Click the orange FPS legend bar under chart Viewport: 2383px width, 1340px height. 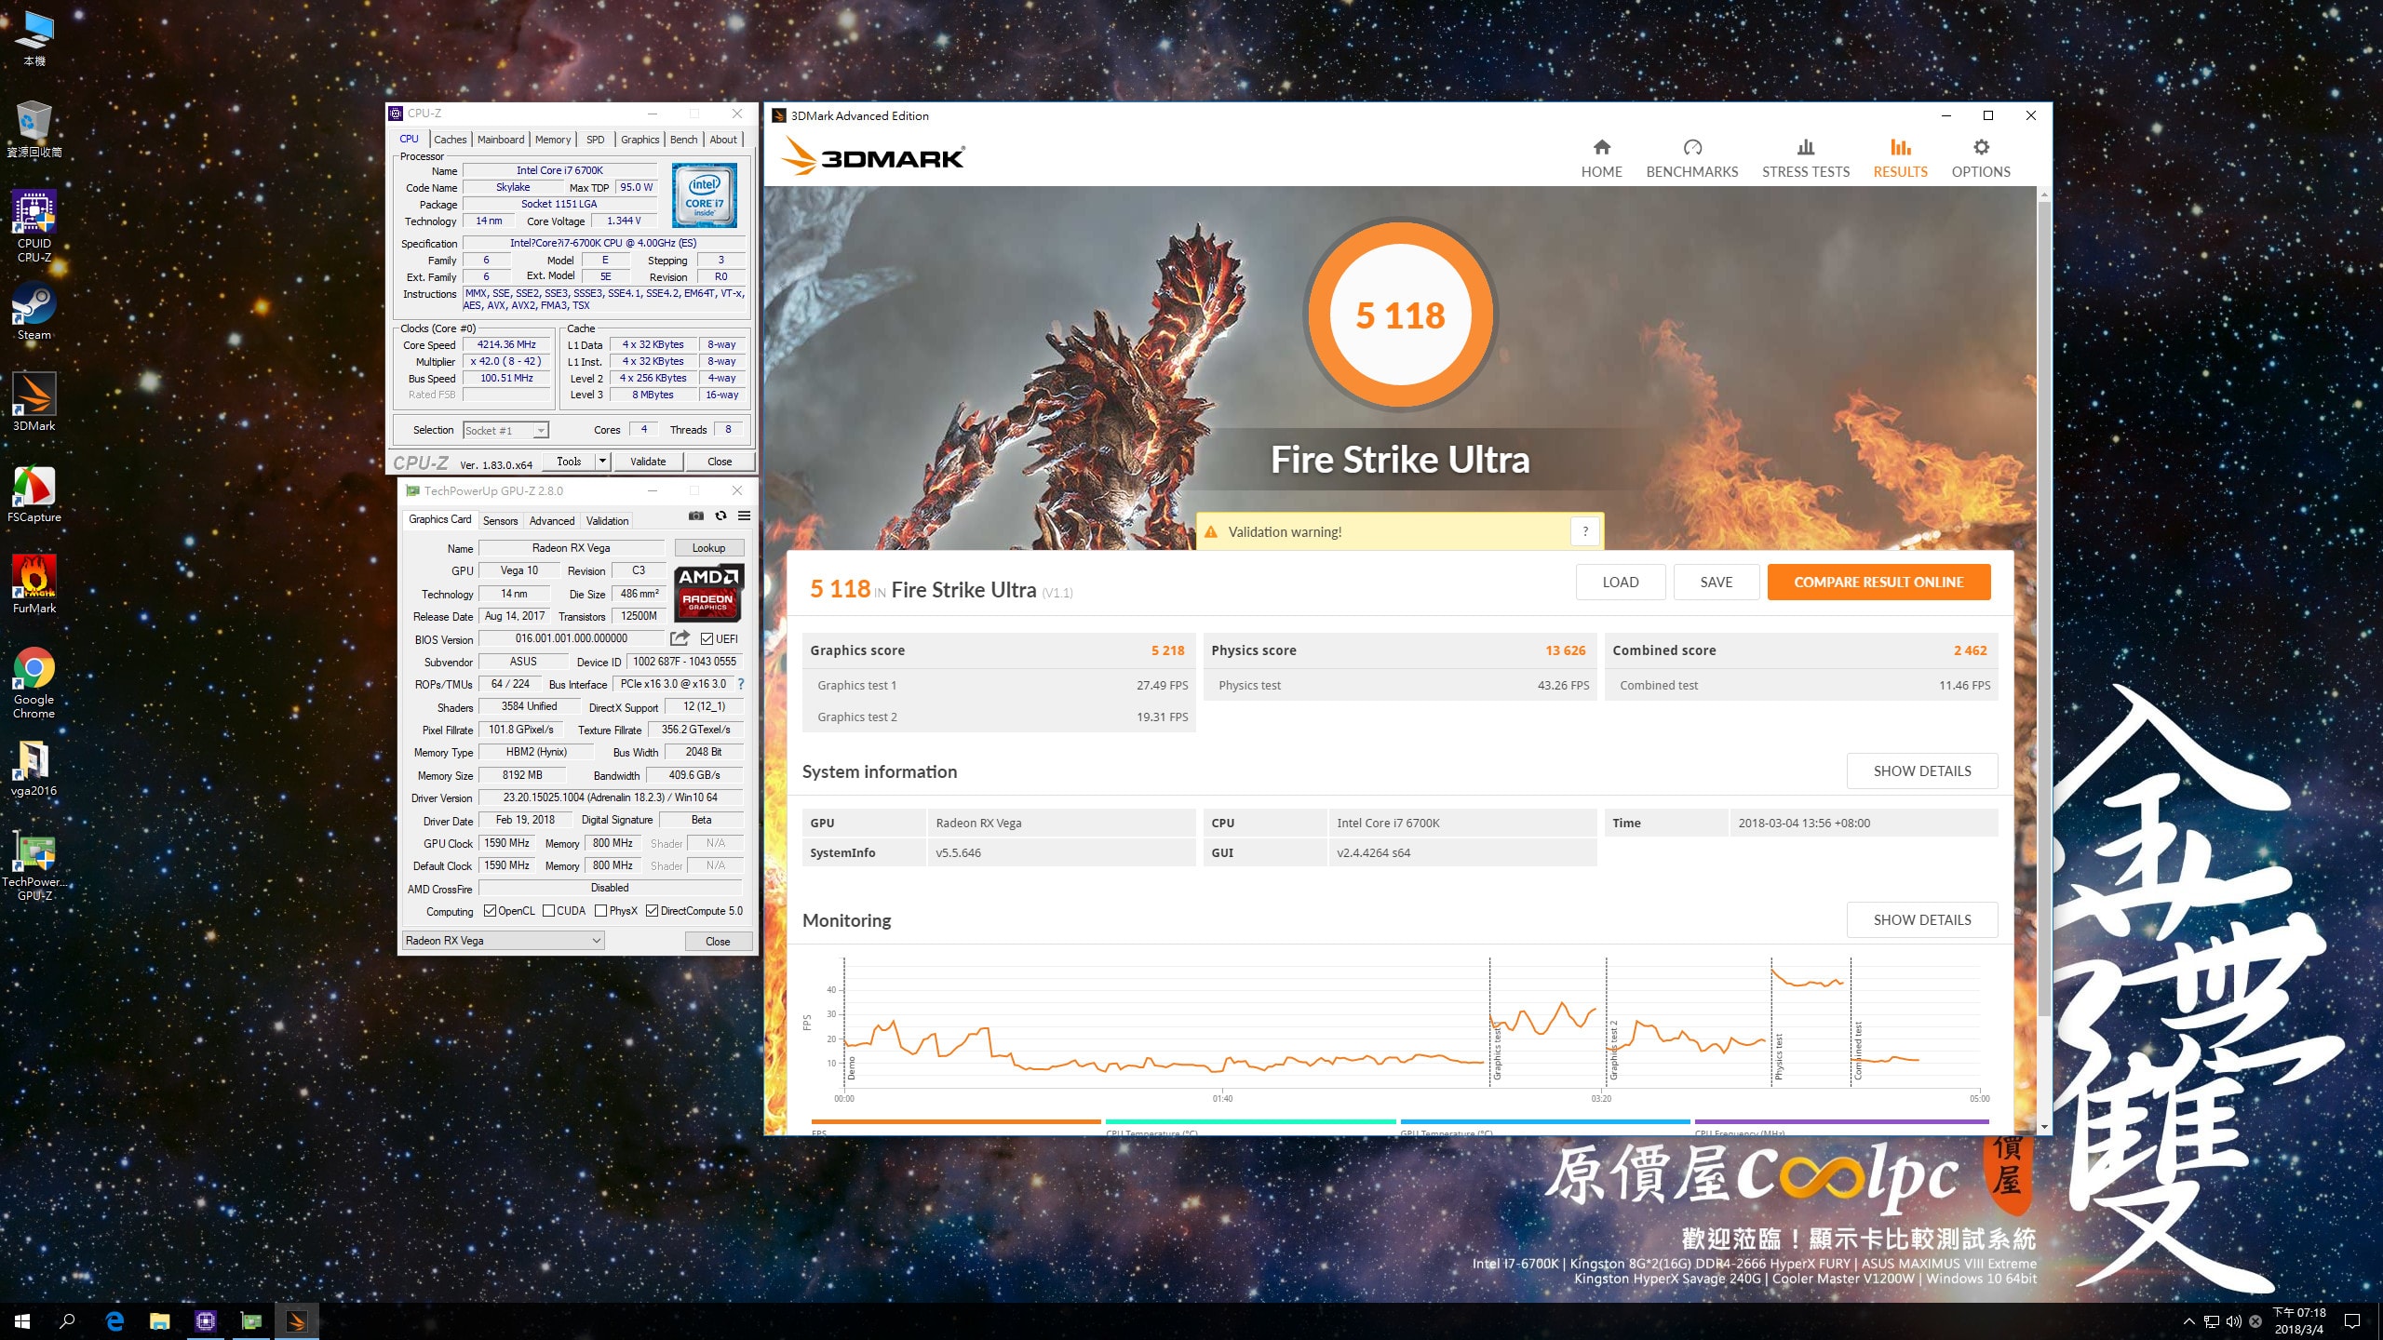(956, 1122)
